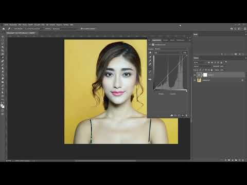The image size is (247, 185).
Task: Hide the background layer eye
Action: click(195, 80)
